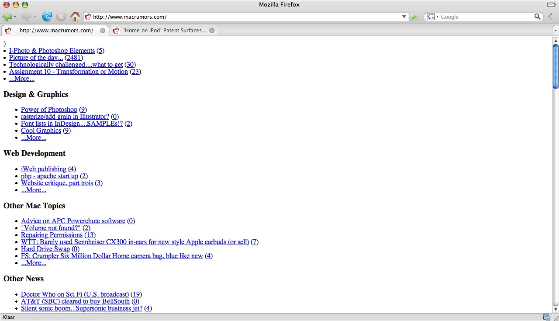
Task: Open the Google search engine selector
Action: [x=433, y=17]
